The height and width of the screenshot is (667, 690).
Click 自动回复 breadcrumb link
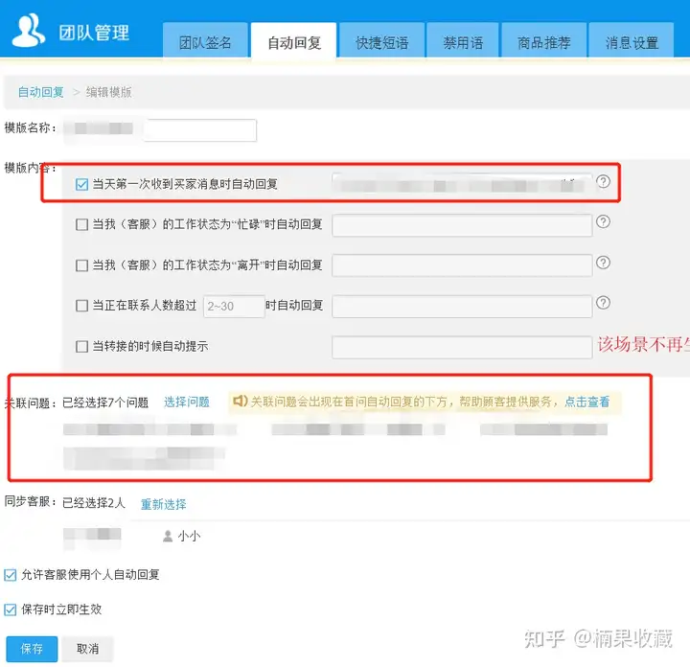pyautogui.click(x=41, y=92)
